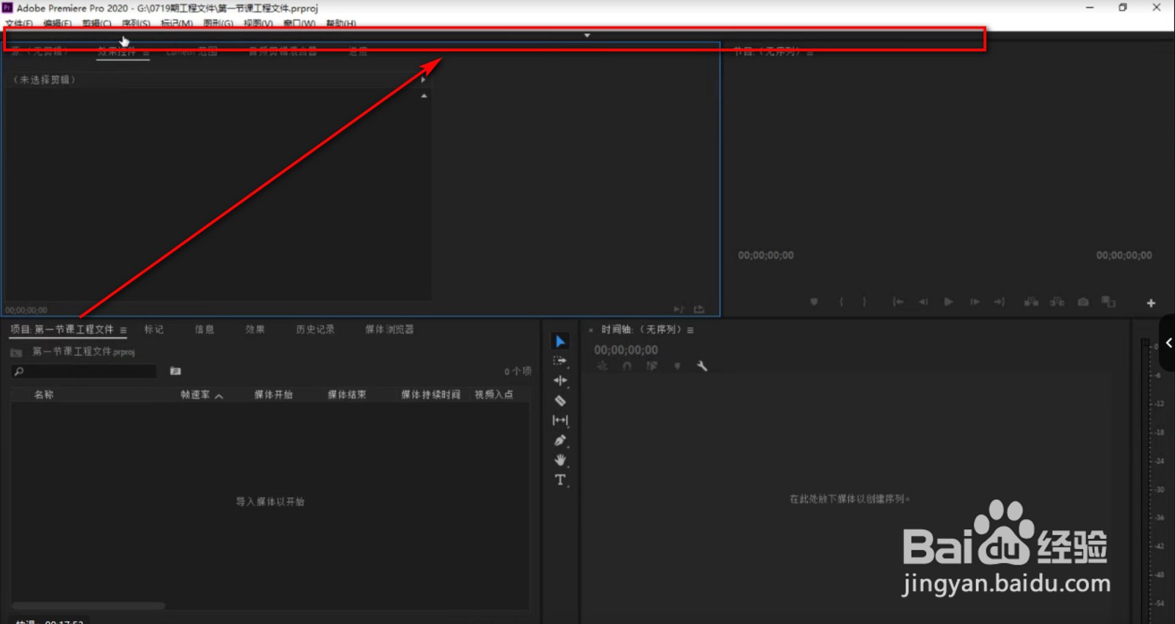The width and height of the screenshot is (1175, 624).
Task: Click the export icon in source panel
Action: tap(699, 309)
